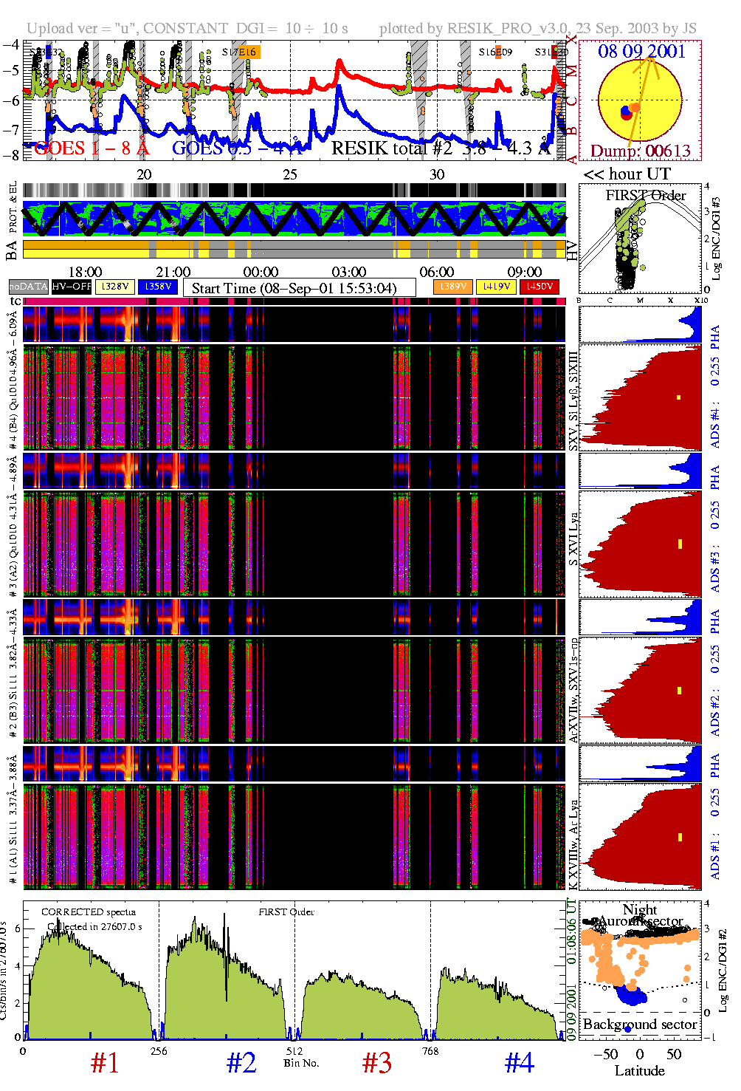Click the 'Dump: 00613' text
Image resolution: width=741 pixels, height=1091 pixels.
click(x=640, y=151)
